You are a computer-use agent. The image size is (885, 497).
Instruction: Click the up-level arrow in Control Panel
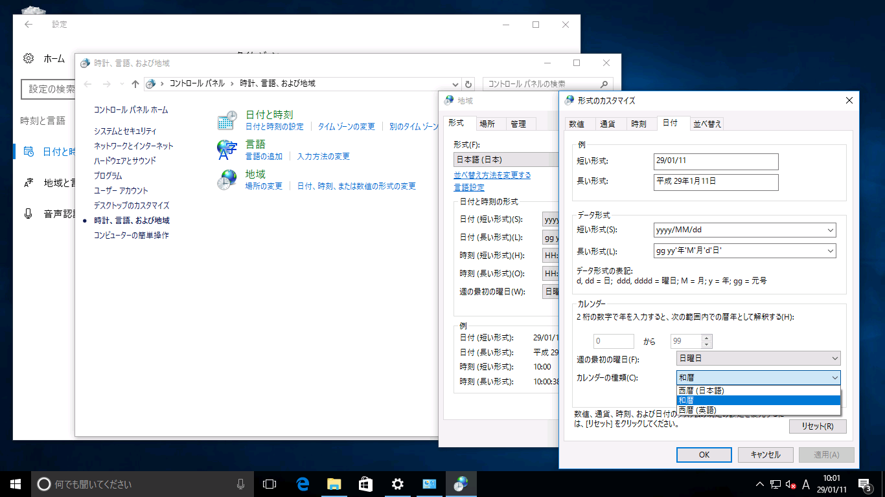pos(135,83)
